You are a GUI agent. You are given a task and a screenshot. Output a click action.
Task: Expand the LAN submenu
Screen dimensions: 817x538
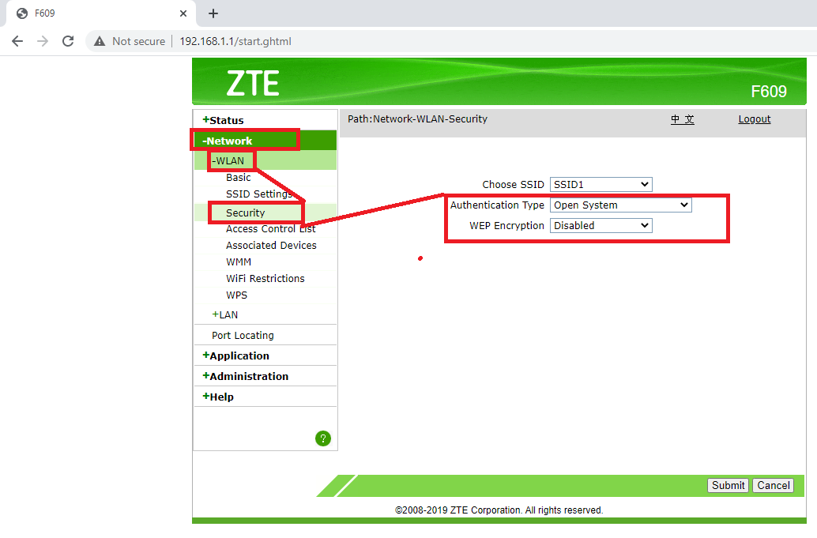224,314
